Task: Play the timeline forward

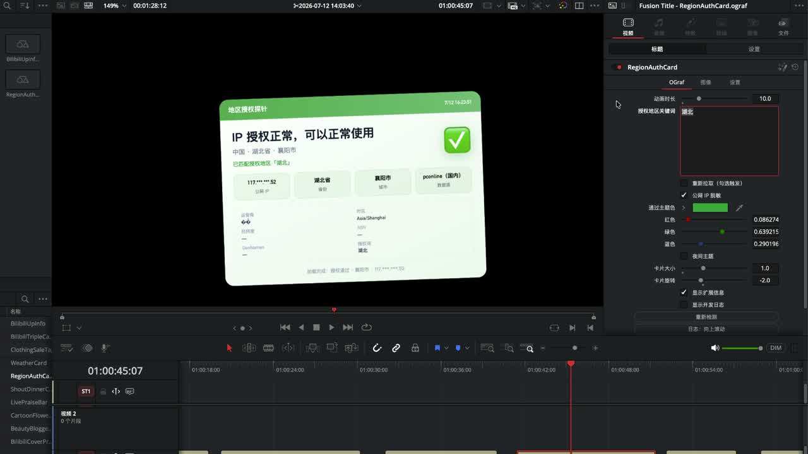Action: point(331,327)
